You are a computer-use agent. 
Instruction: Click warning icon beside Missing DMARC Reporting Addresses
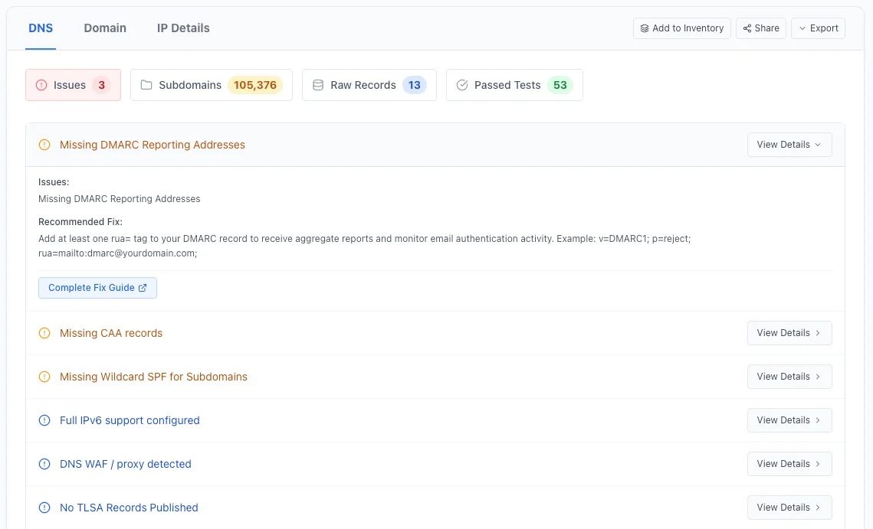[x=44, y=145]
